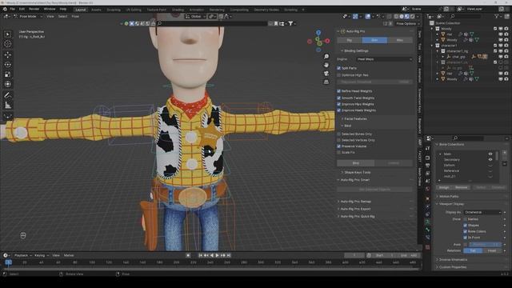This screenshot has width=512, height=288.
Task: Open the Pose Mode dropdown
Action: coord(28,16)
